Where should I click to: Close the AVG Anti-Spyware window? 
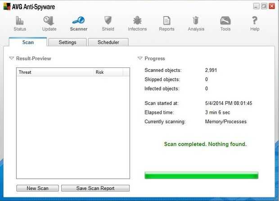point(272,6)
